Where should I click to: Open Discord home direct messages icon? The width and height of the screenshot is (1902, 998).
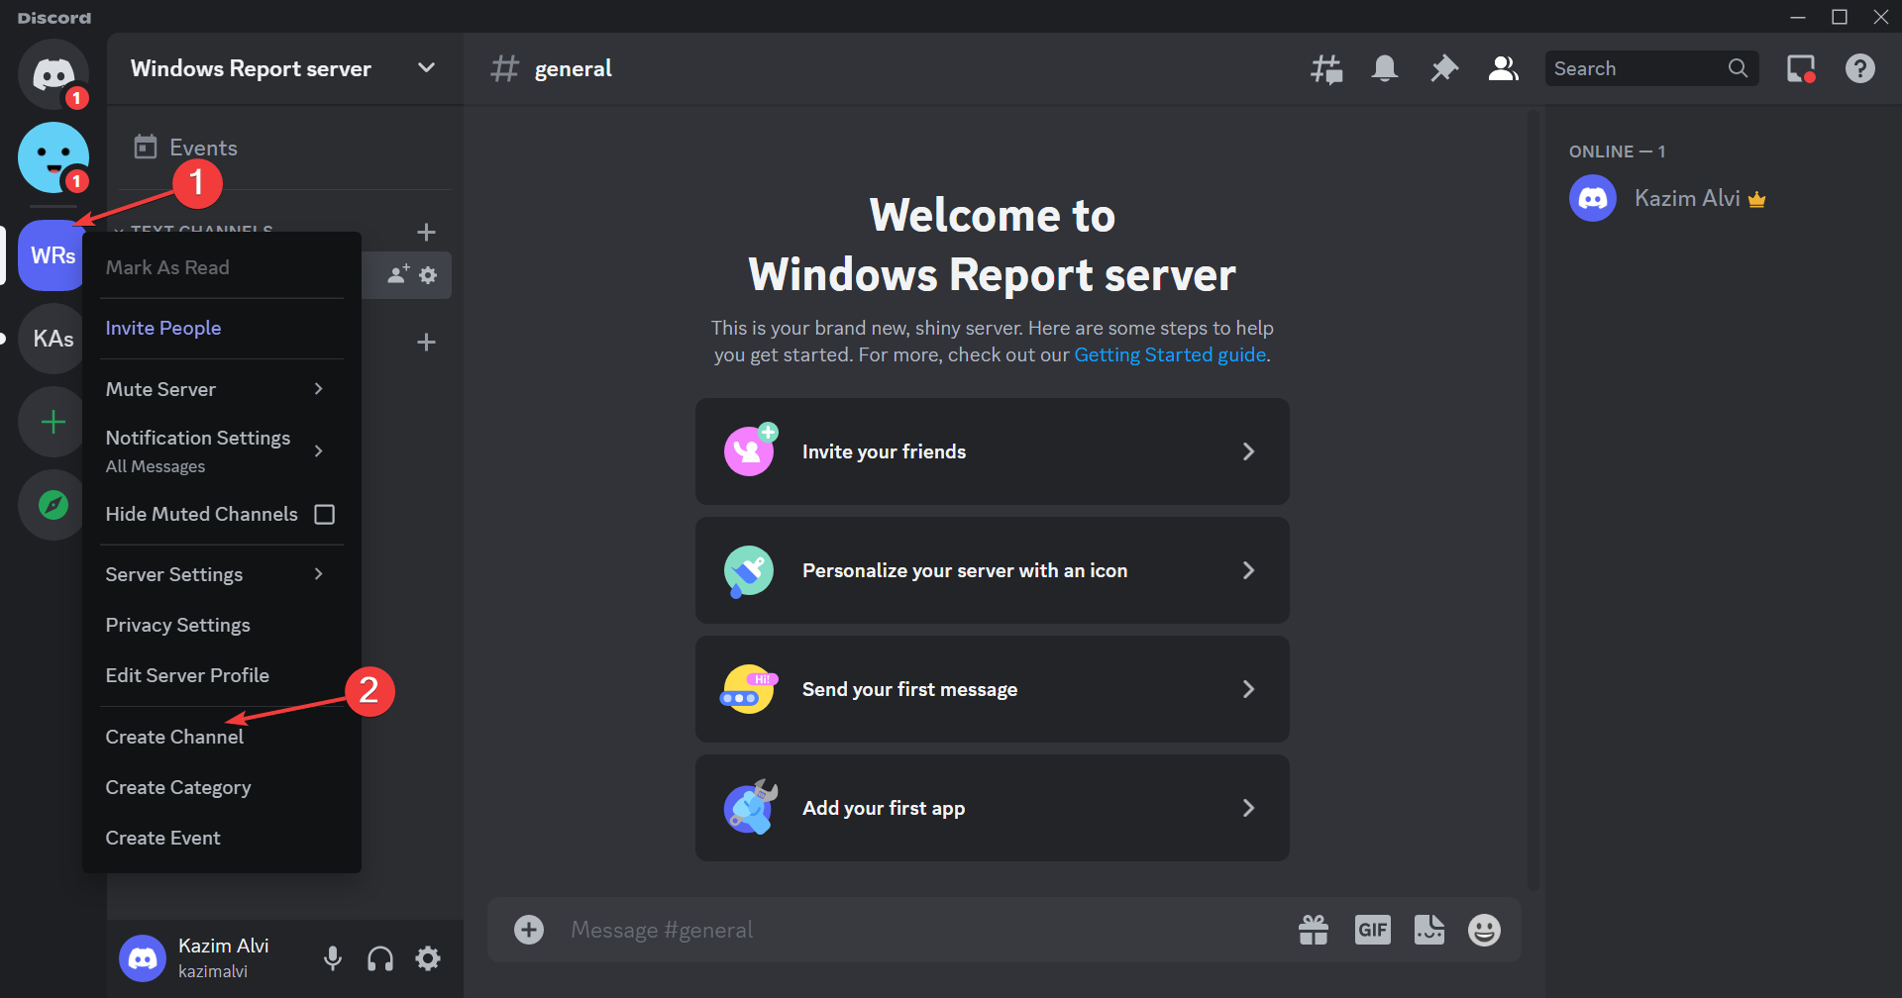click(x=53, y=73)
